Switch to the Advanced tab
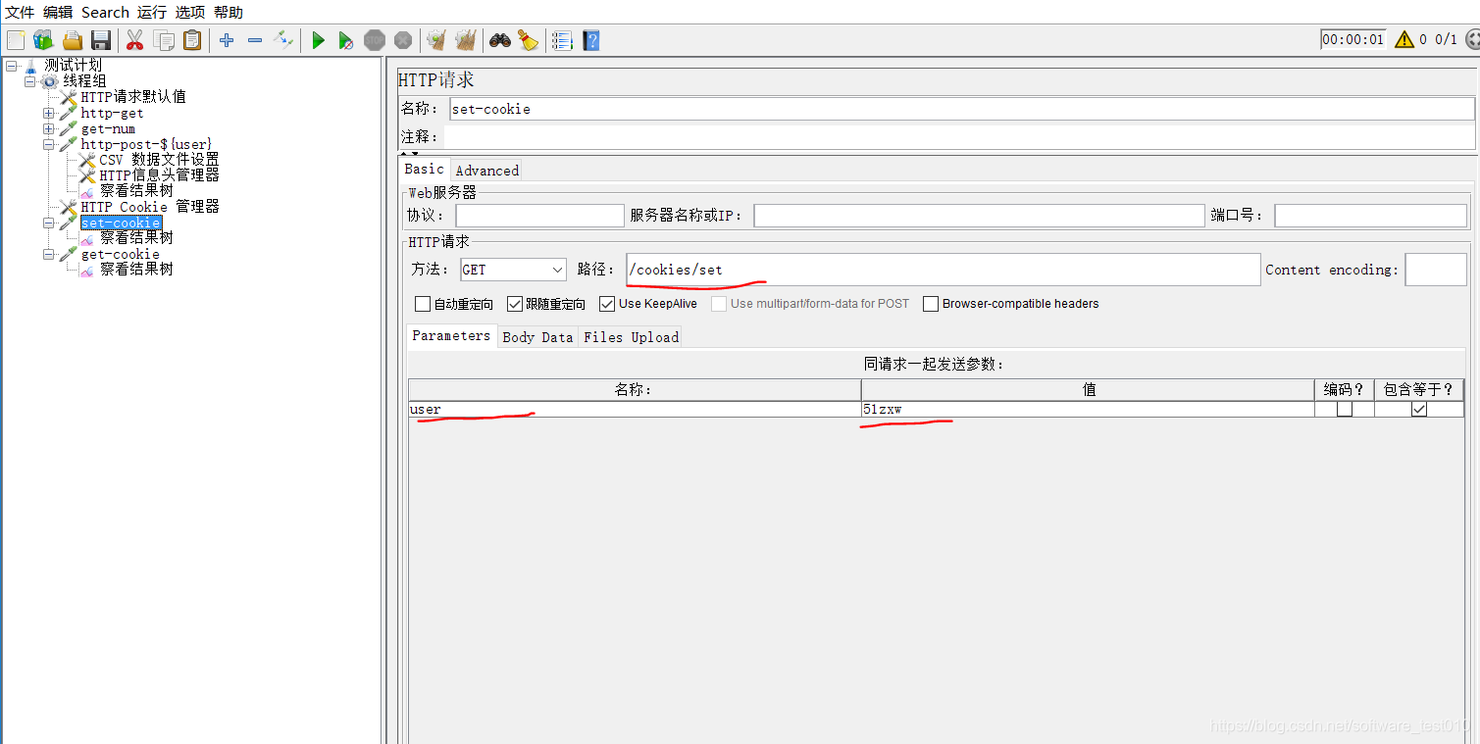The height and width of the screenshot is (744, 1480). pos(486,170)
